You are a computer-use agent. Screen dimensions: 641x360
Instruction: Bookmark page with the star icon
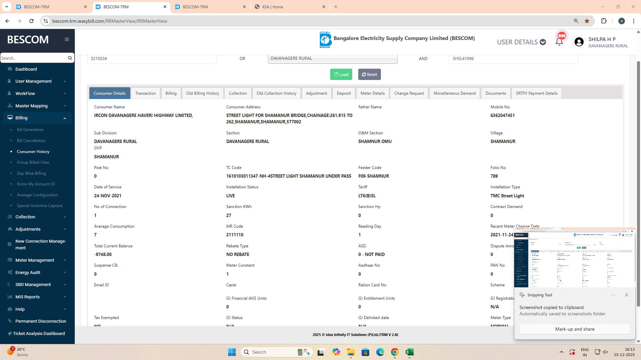587,21
